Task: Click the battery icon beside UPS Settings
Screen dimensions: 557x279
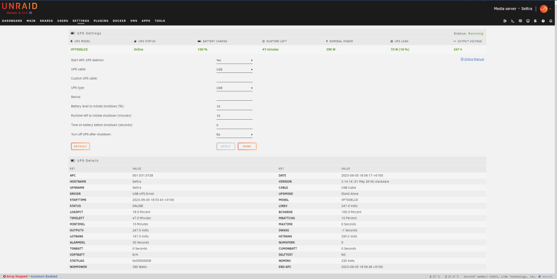Action: [x=73, y=33]
